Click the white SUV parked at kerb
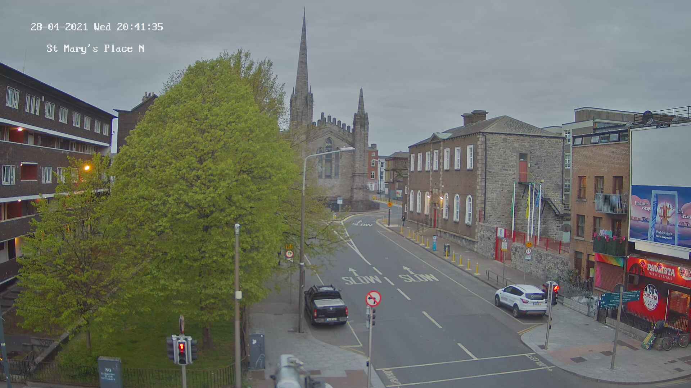 (x=521, y=300)
